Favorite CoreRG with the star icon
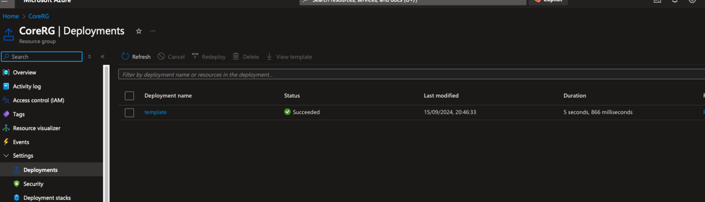This screenshot has width=705, height=202. [x=139, y=31]
